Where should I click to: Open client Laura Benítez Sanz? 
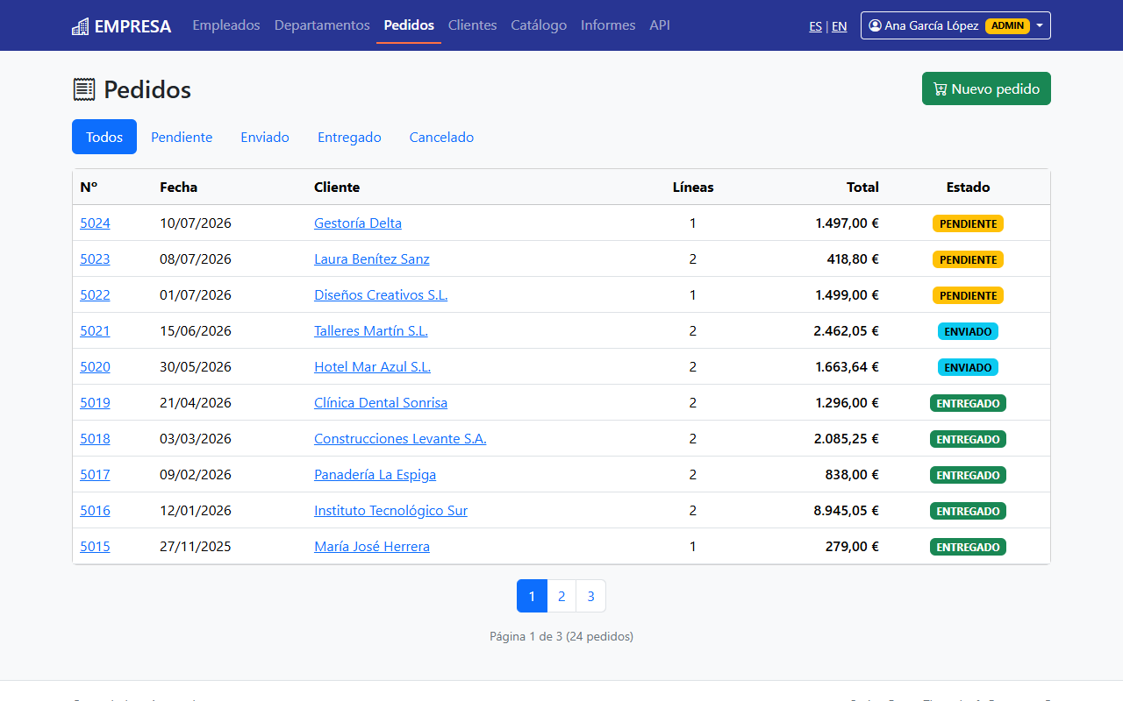[x=372, y=259]
